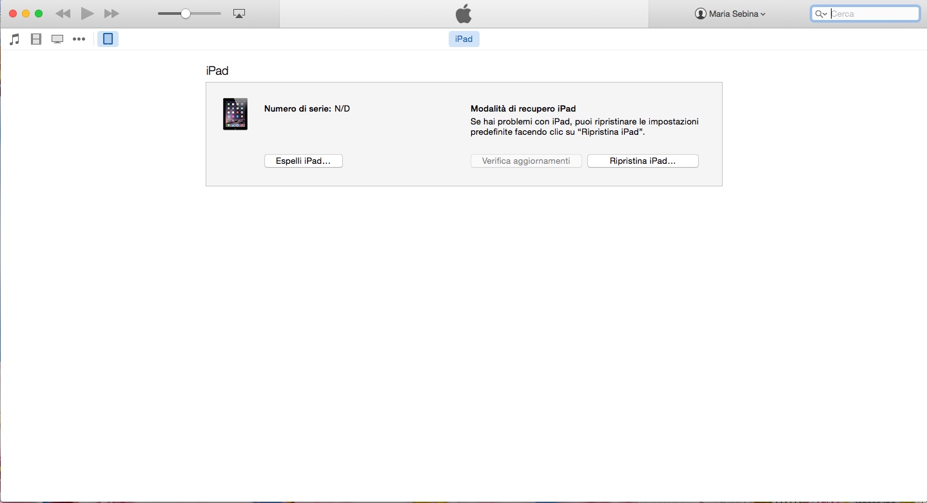Click the AirPlay icon
Screen dimensions: 927x503
239,14
